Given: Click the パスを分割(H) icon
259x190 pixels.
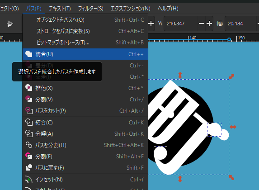Looking at the screenshot, I should point(29,145).
